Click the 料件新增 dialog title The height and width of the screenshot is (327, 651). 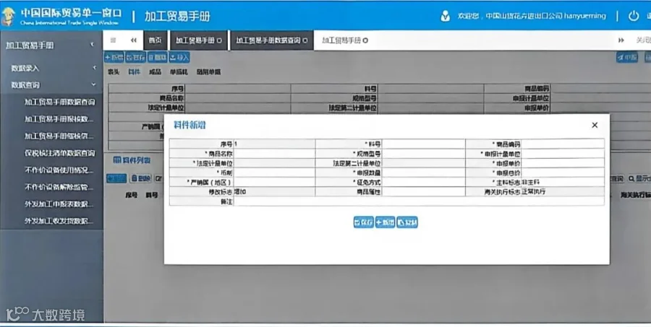pos(190,125)
